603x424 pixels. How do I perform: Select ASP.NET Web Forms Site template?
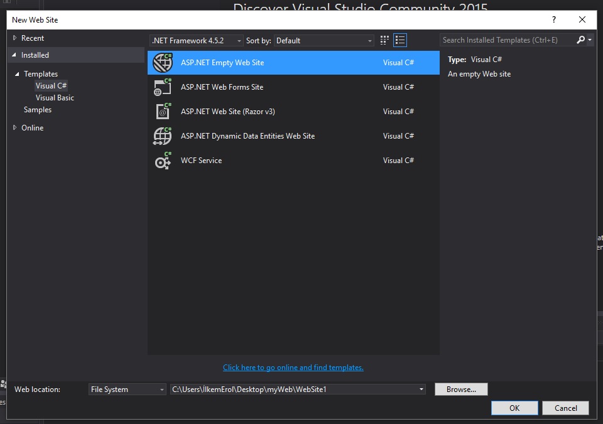pos(293,87)
